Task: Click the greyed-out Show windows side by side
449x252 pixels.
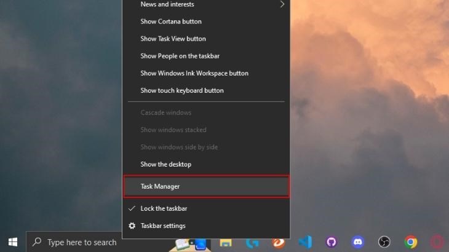Action: 206,147
